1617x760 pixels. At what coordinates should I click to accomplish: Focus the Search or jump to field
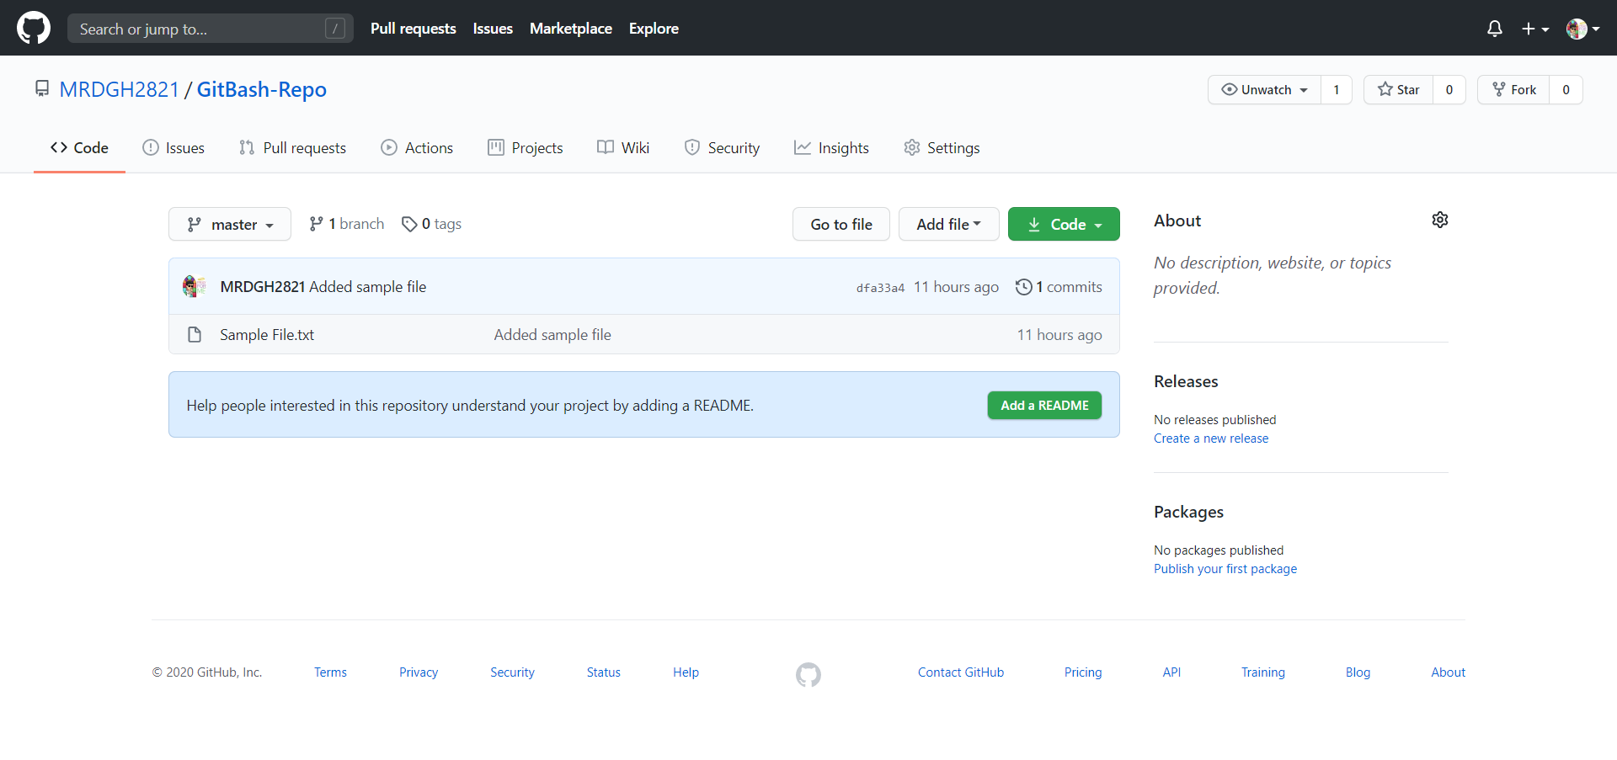pyautogui.click(x=211, y=29)
